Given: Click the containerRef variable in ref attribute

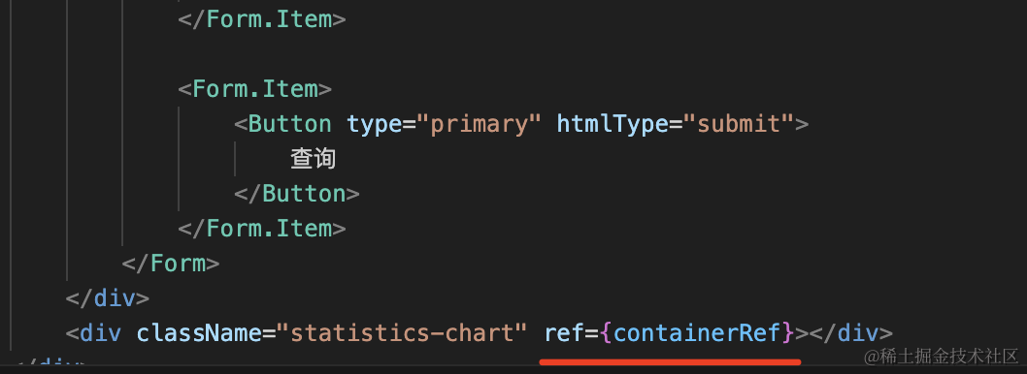Looking at the screenshot, I should [698, 332].
